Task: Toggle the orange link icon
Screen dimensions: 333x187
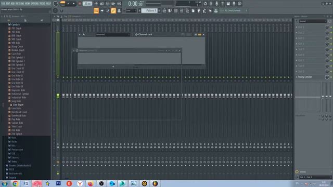Action: pyautogui.click(x=113, y=10)
